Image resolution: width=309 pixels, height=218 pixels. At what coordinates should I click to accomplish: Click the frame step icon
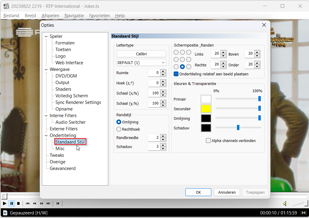click(58, 204)
